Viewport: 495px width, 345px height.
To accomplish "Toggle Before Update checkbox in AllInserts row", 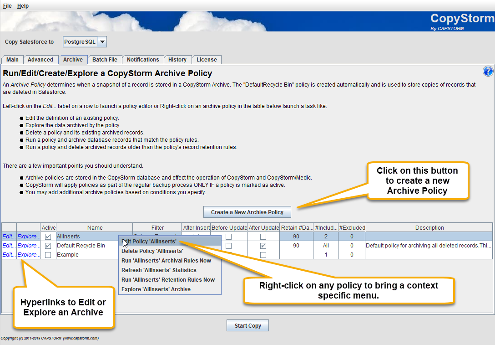I will tap(229, 237).
